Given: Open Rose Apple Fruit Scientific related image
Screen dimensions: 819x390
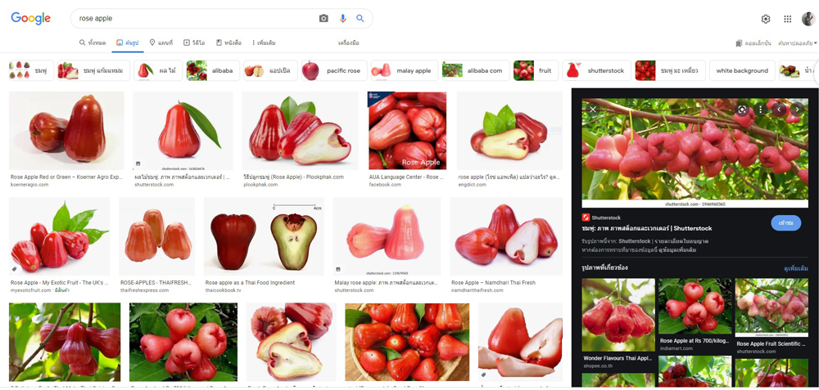Looking at the screenshot, I should [x=771, y=307].
